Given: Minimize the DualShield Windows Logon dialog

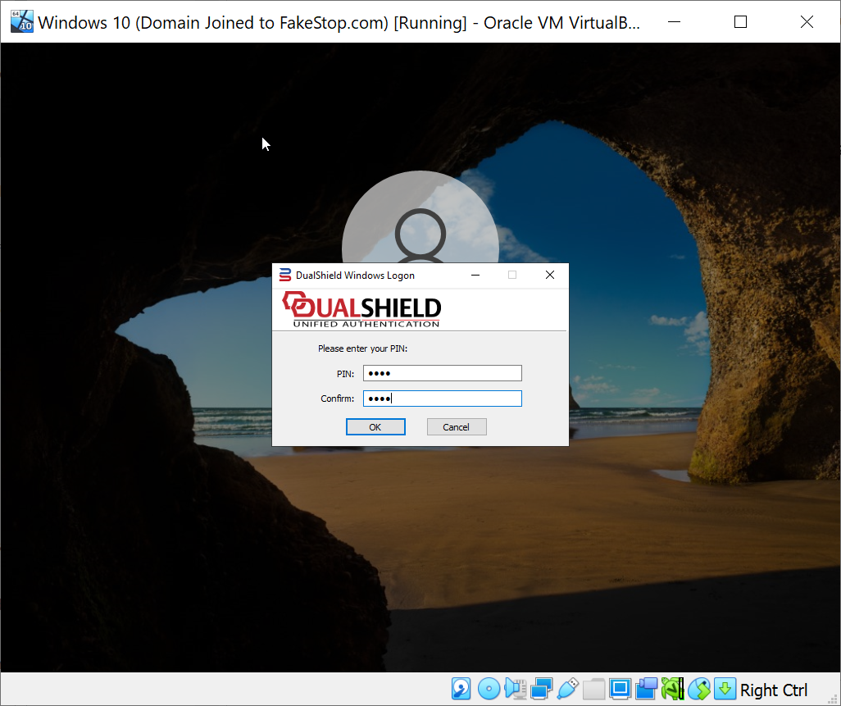Looking at the screenshot, I should pyautogui.click(x=475, y=276).
